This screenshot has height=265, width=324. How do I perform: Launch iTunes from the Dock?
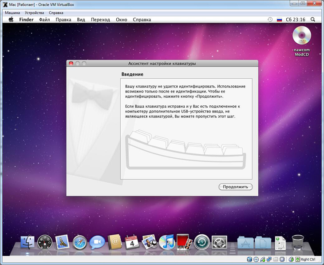[167, 242]
